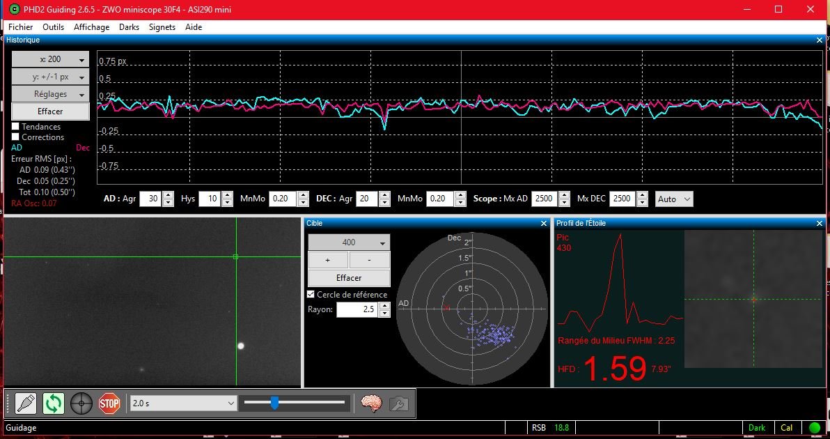Close the Cible panel
Viewport: 830px width, 439px height.
click(x=544, y=223)
